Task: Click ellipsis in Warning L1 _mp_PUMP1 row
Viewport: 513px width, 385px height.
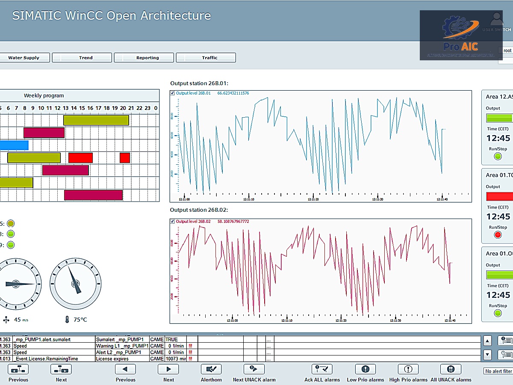Action: pyautogui.click(x=269, y=346)
